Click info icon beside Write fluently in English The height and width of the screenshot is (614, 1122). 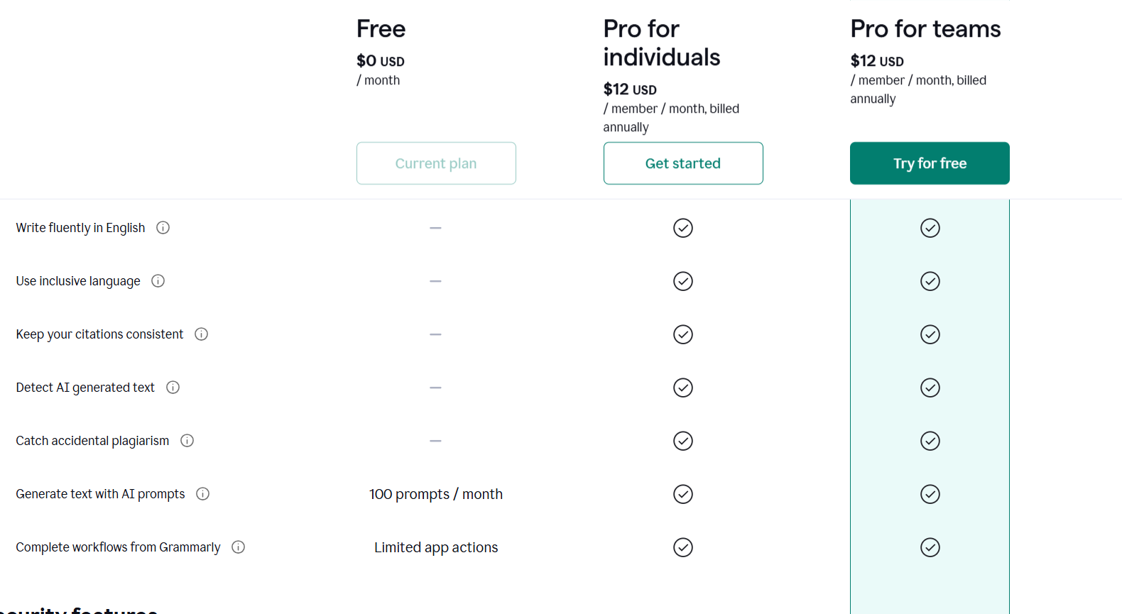[163, 228]
